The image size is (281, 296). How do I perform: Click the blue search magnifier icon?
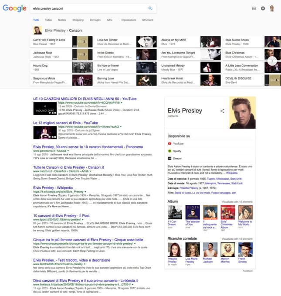150,8
